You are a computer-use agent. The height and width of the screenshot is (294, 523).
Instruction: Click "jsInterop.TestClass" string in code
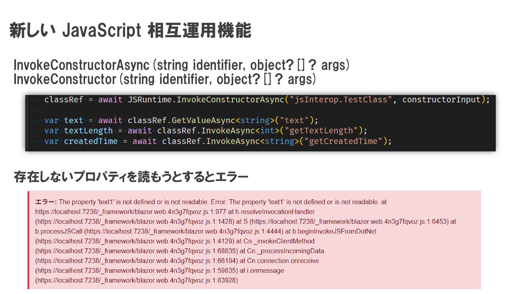(341, 100)
